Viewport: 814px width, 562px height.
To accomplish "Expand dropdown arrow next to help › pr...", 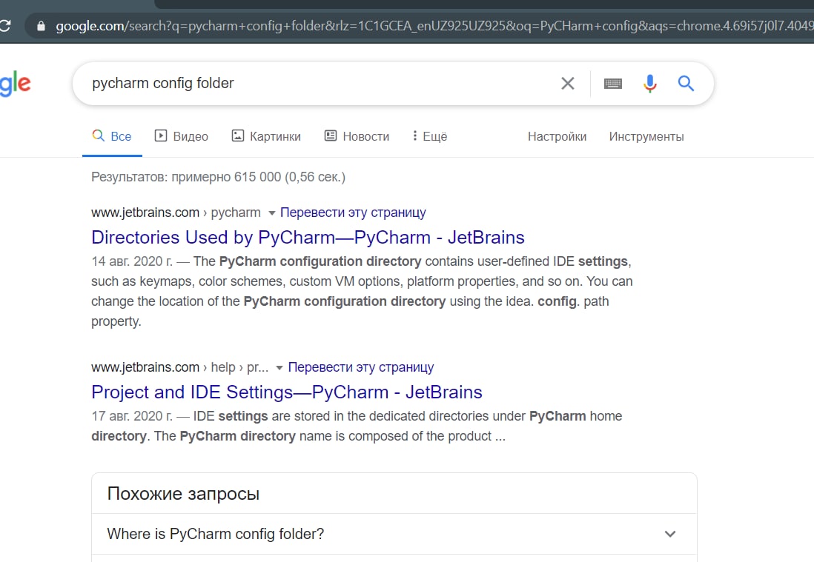I will coord(279,368).
